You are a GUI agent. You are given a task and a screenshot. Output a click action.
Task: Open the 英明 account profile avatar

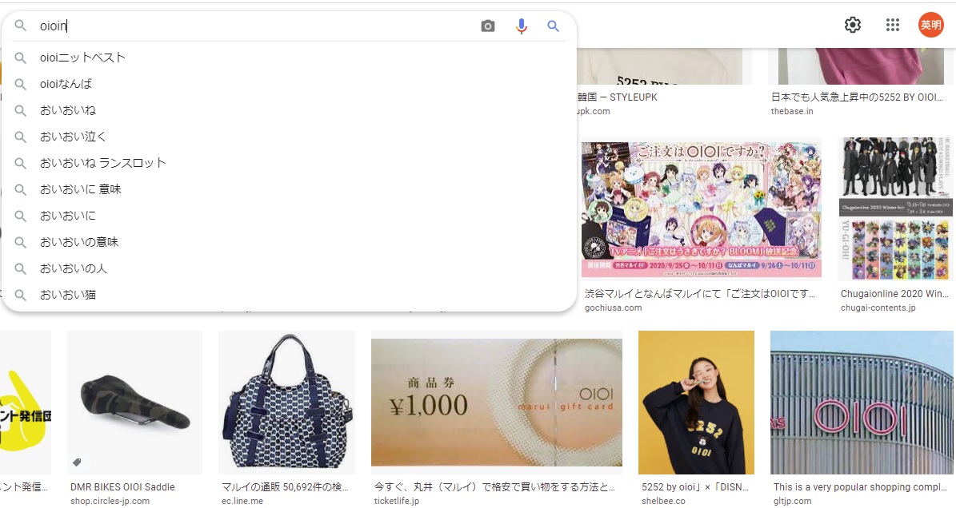tap(930, 25)
